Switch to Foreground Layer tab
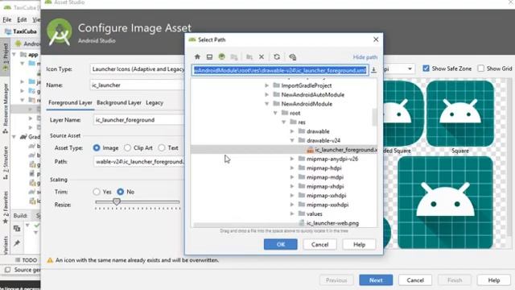The width and height of the screenshot is (515, 290). tap(70, 103)
